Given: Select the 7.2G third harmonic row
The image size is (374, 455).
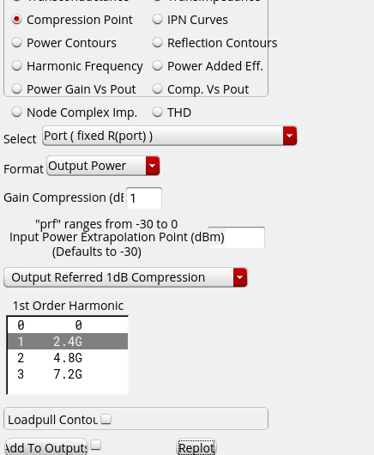Looking at the screenshot, I should 68,374.
